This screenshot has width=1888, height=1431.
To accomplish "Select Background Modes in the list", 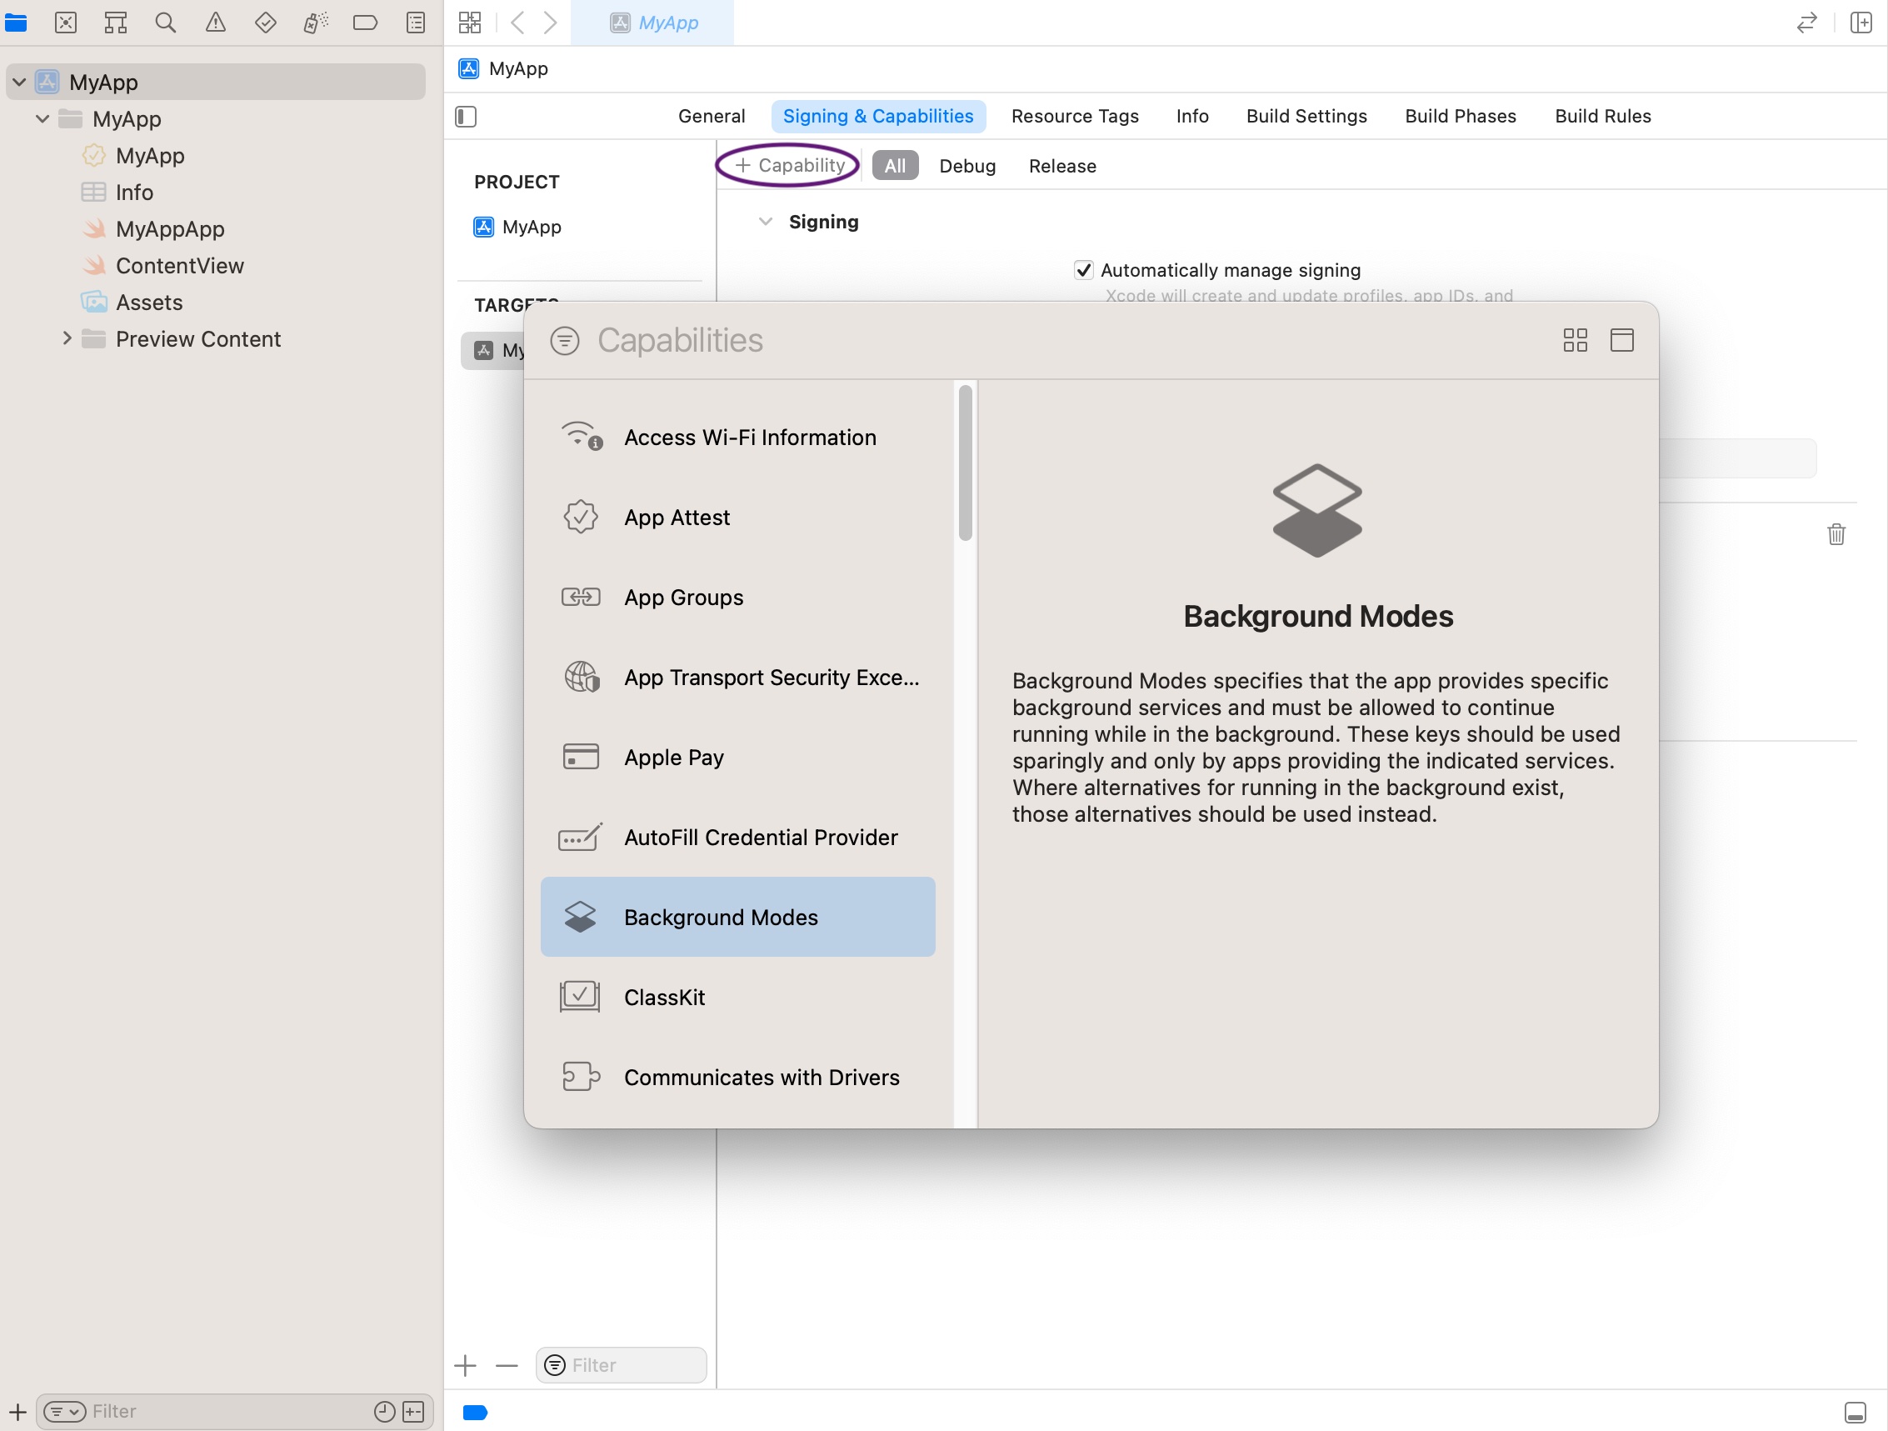I will tap(738, 917).
